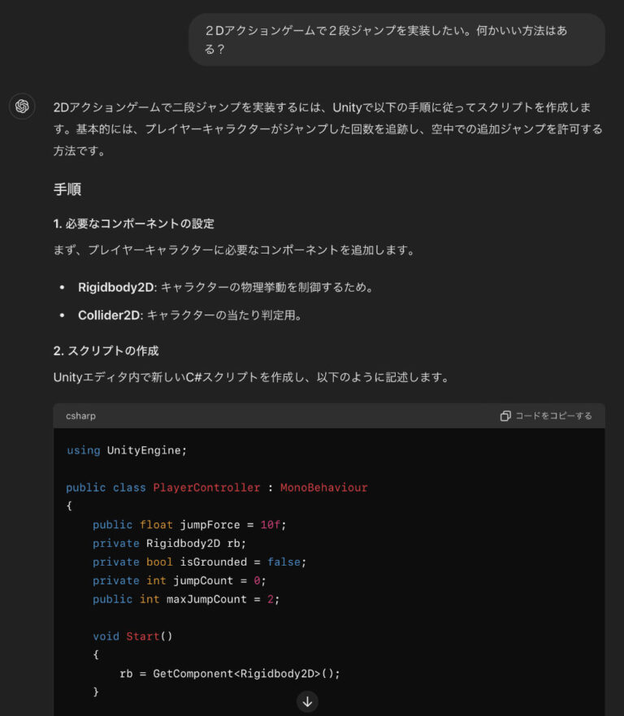Viewport: 624px width, 716px height.
Task: Click the ChatGPT avatar icon
Action: pyautogui.click(x=22, y=106)
